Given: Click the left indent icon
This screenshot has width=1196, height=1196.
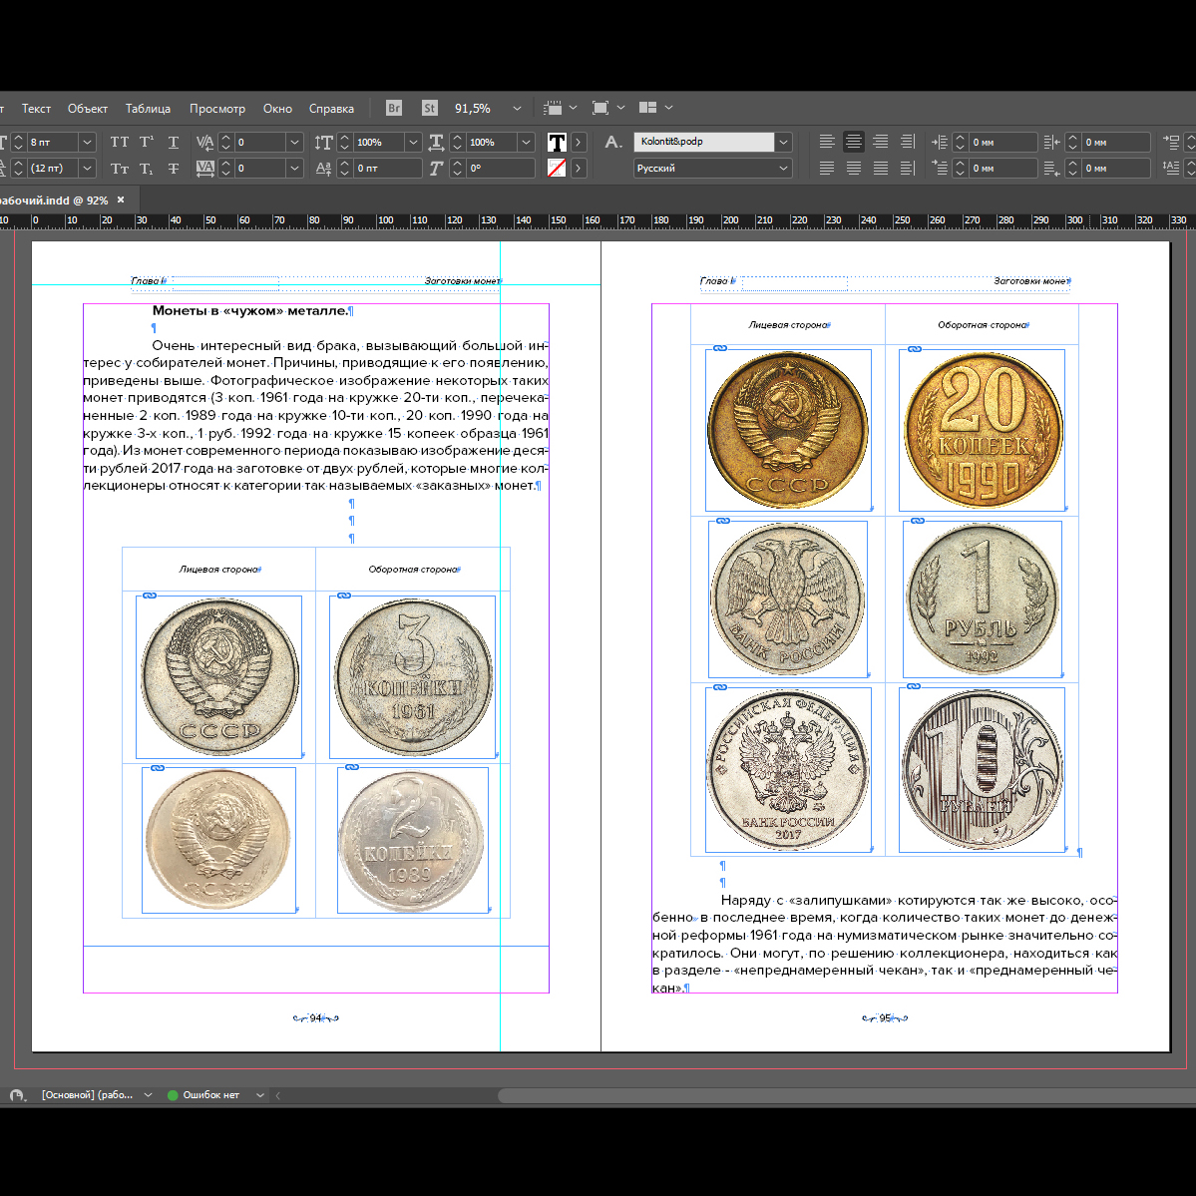Looking at the screenshot, I should tap(940, 142).
